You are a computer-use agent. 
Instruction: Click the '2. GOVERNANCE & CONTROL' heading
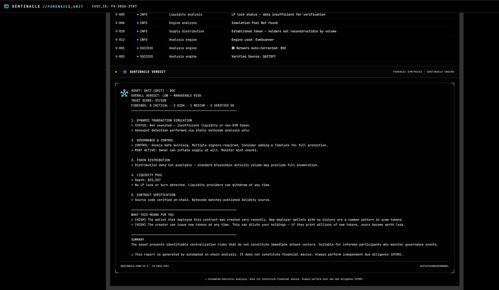point(152,140)
